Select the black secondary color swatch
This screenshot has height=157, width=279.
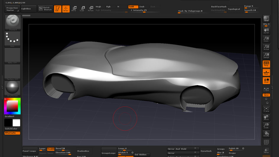pos(8,123)
